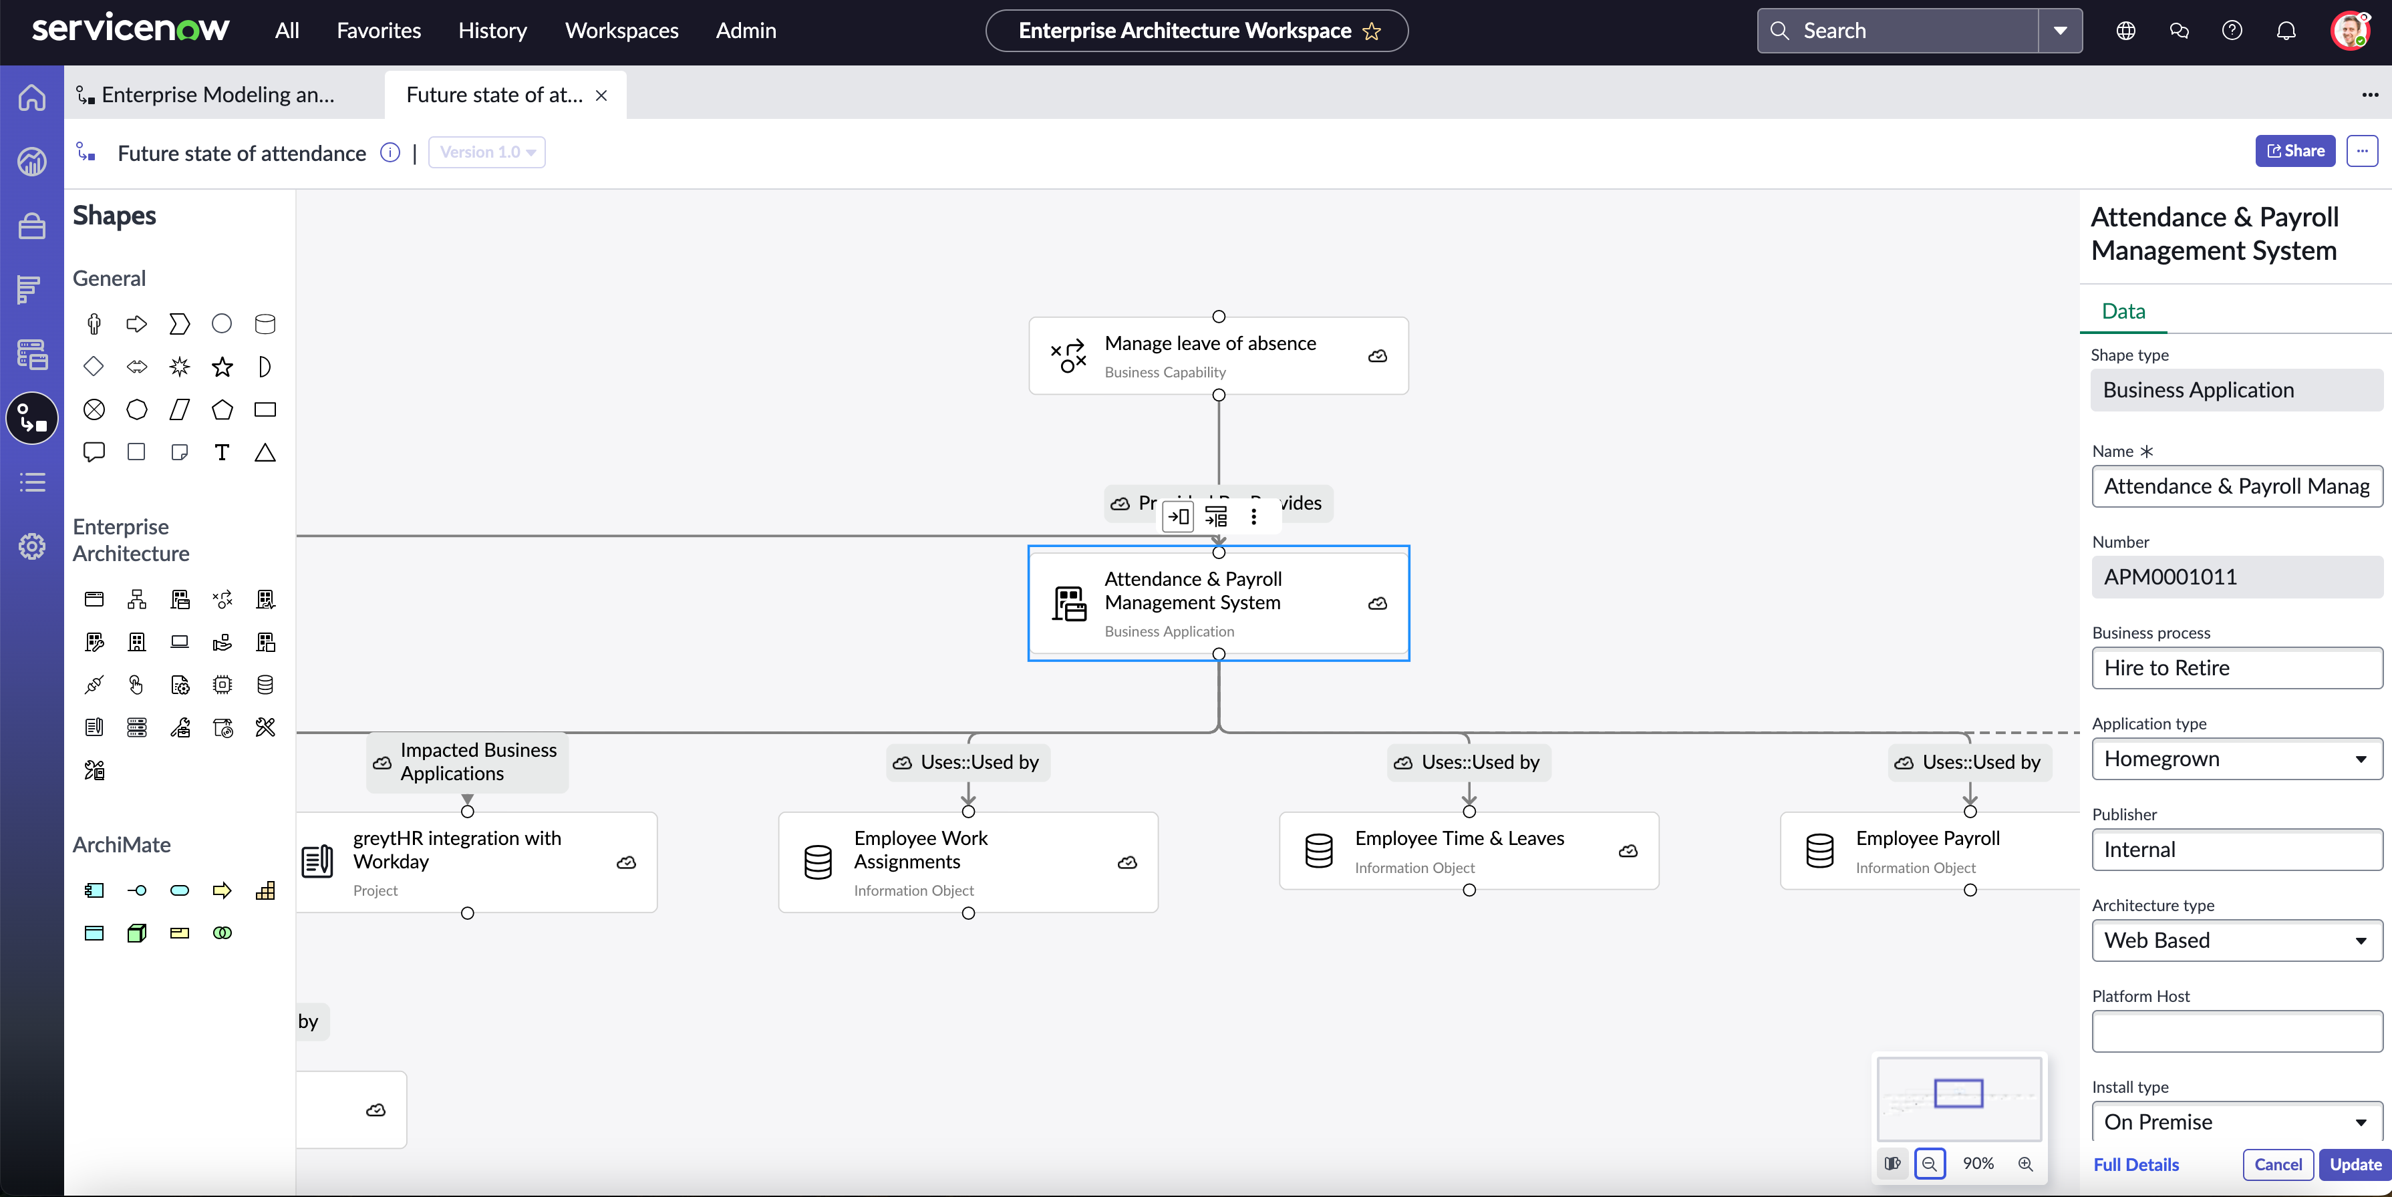The image size is (2392, 1197).
Task: Click the diagram minimap thumbnail
Action: coord(1959,1099)
